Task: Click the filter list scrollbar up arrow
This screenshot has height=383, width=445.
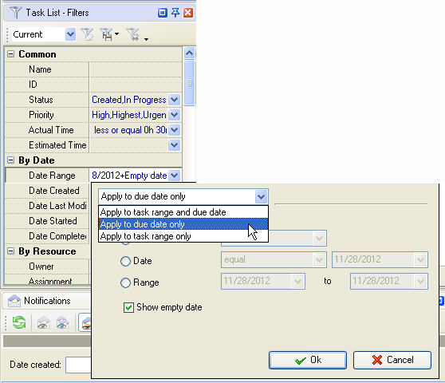Action: pos(189,53)
